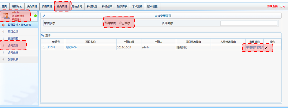The height and width of the screenshot is (108, 288).
Task: Open application number 12081 link
Action: click(x=51, y=48)
